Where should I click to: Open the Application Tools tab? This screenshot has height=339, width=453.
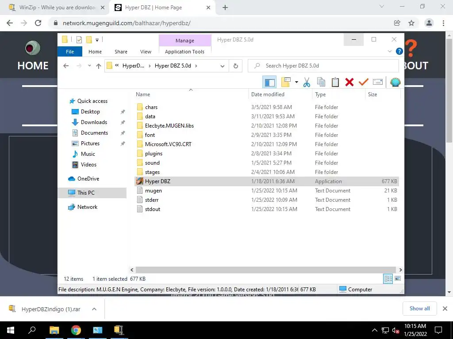(184, 52)
